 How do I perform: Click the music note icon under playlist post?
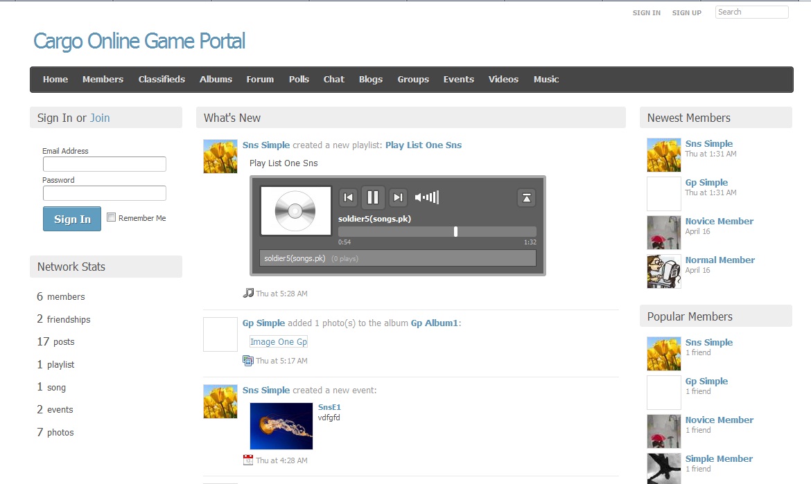tap(248, 293)
